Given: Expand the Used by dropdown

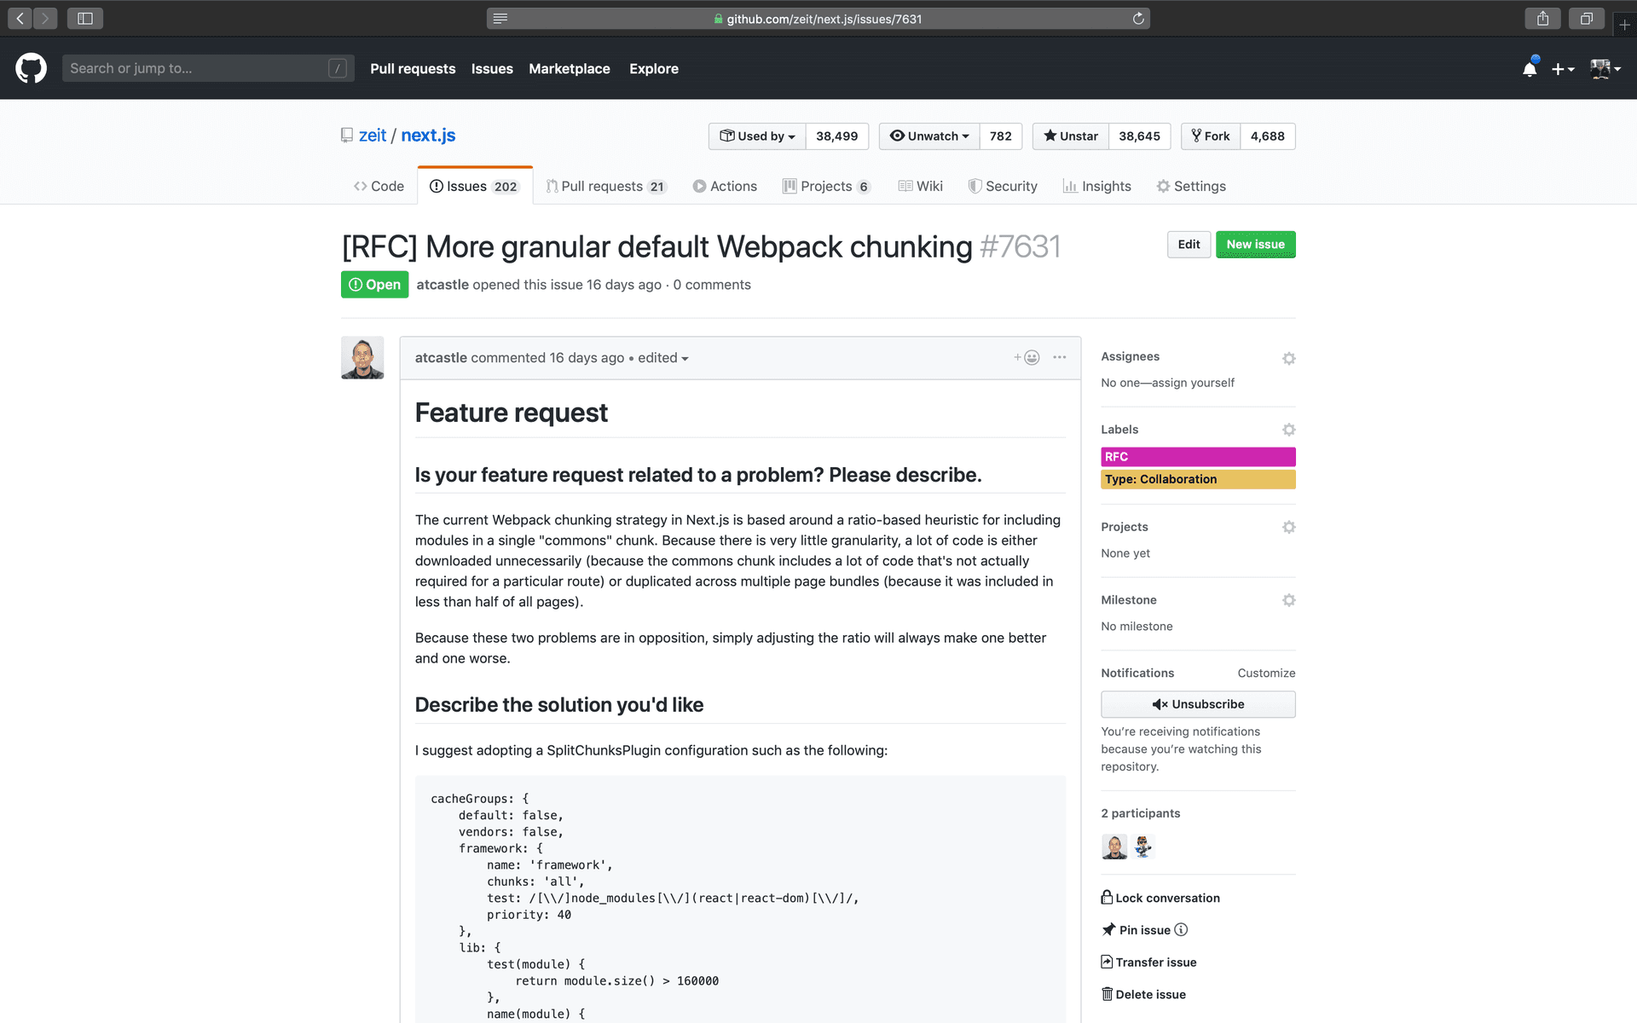Looking at the screenshot, I should click(757, 136).
